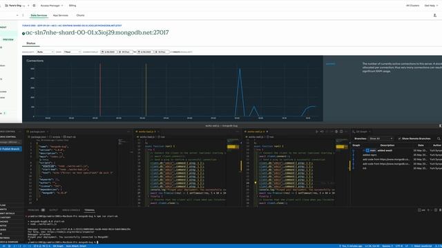The image size is (442, 248).
Task: Open the zoom 1 hour dropdown
Action: [72, 52]
